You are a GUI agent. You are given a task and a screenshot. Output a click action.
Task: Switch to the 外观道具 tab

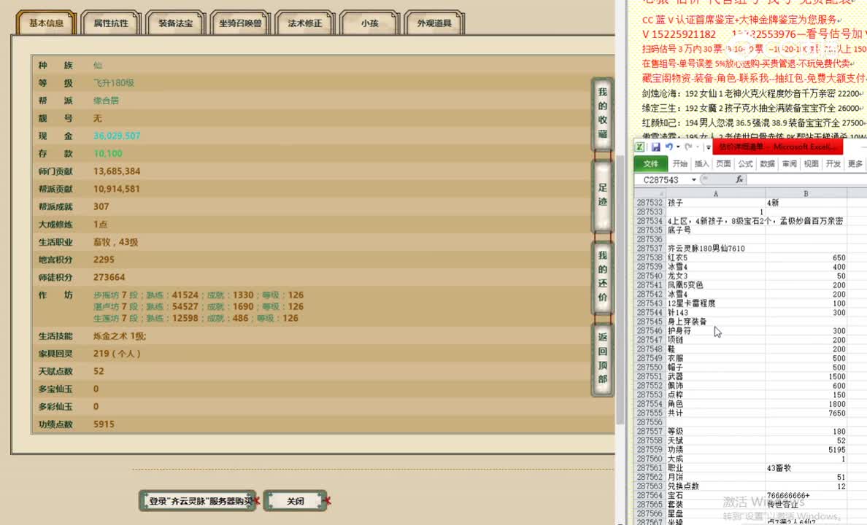pyautogui.click(x=434, y=23)
